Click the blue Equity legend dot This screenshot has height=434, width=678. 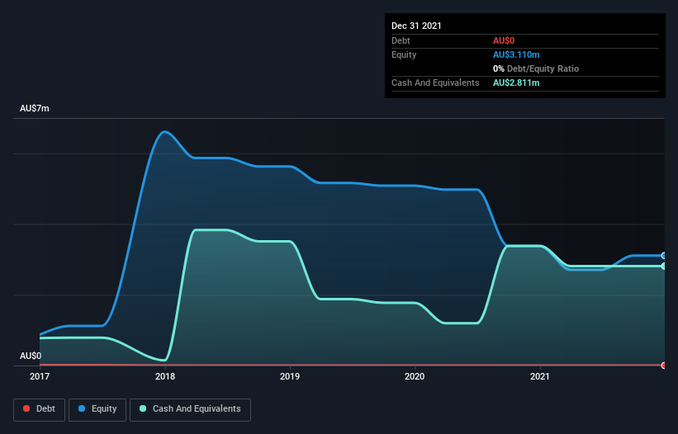pyautogui.click(x=82, y=408)
